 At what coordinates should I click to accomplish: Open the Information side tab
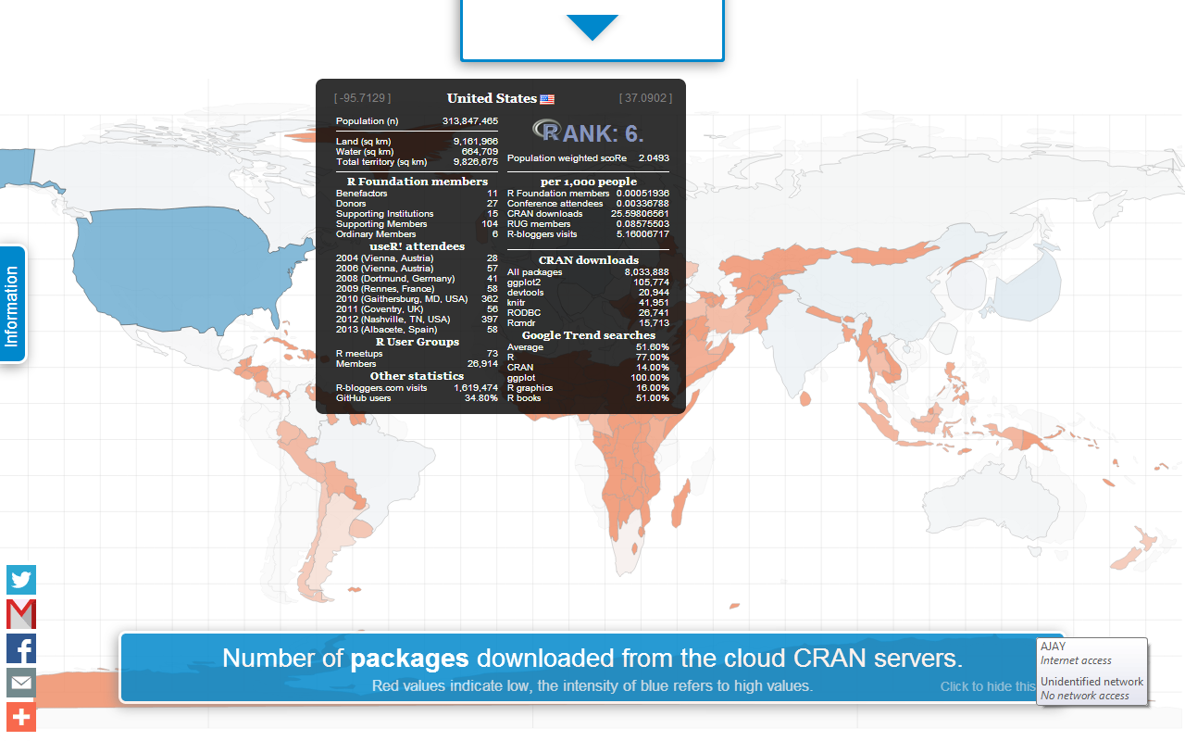[x=12, y=306]
